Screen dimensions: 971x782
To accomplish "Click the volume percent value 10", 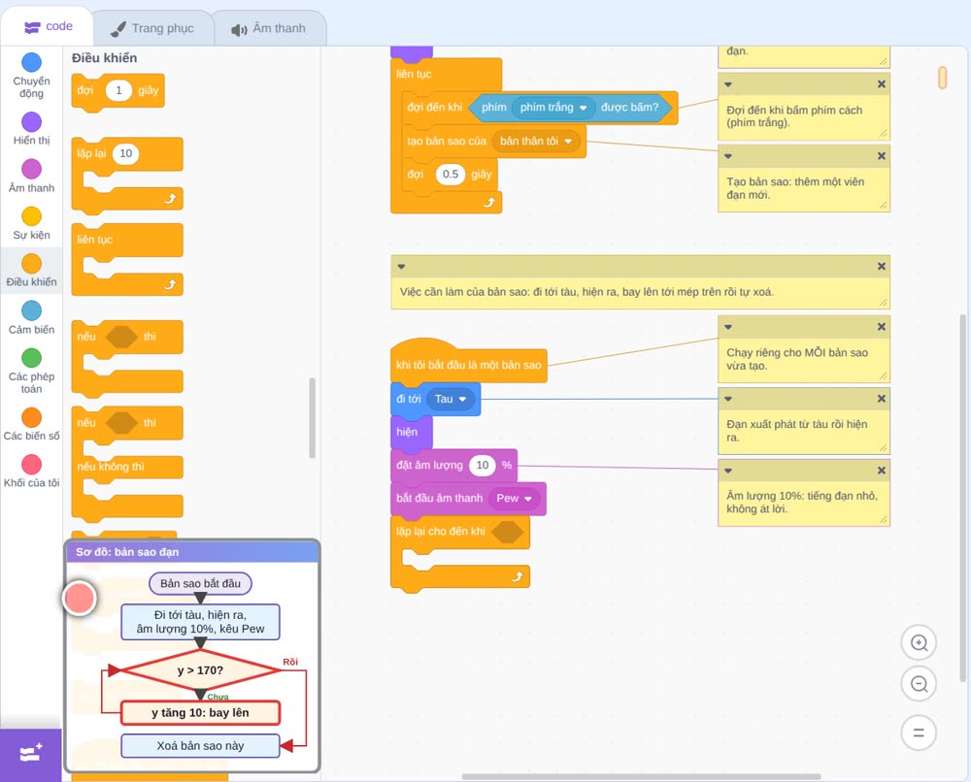I will tap(483, 466).
